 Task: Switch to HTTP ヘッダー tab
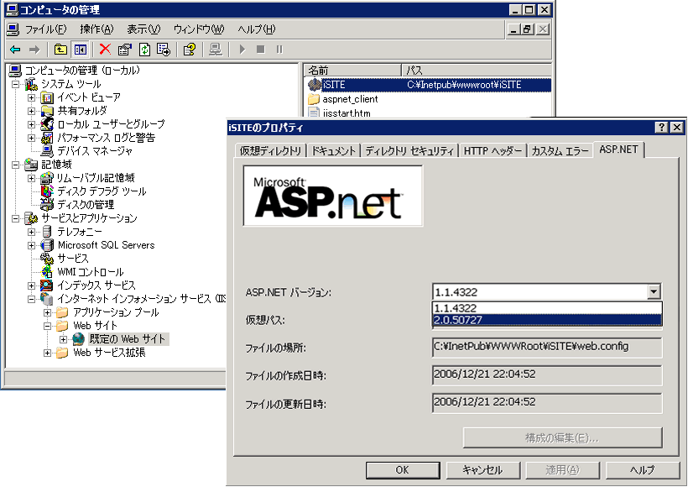coord(493,150)
